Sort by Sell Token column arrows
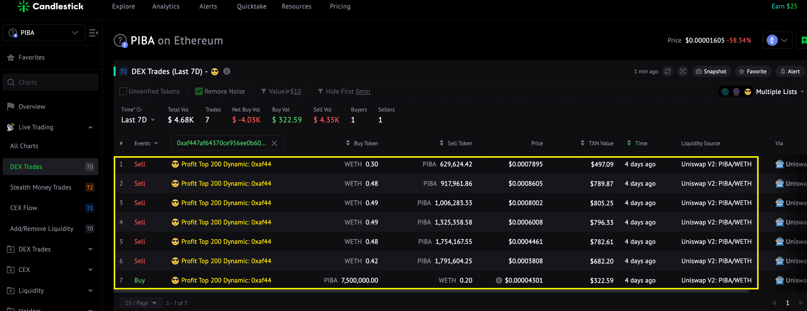Screen dimensions: 807x311 click(x=441, y=143)
